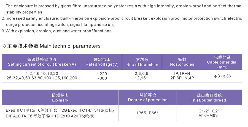
Task: Click the diamond icon before Main technicl parameters
Action: click(x=4, y=46)
